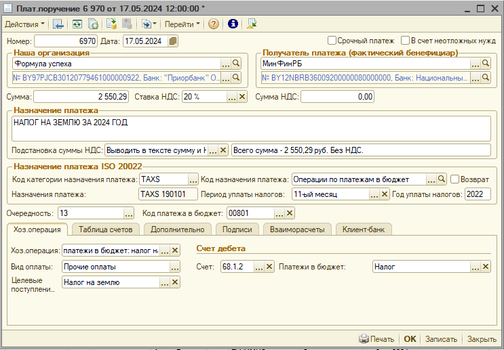The height and width of the screenshot is (350, 504).
Task: Switch to the Таблица счетов tab
Action: point(106,229)
